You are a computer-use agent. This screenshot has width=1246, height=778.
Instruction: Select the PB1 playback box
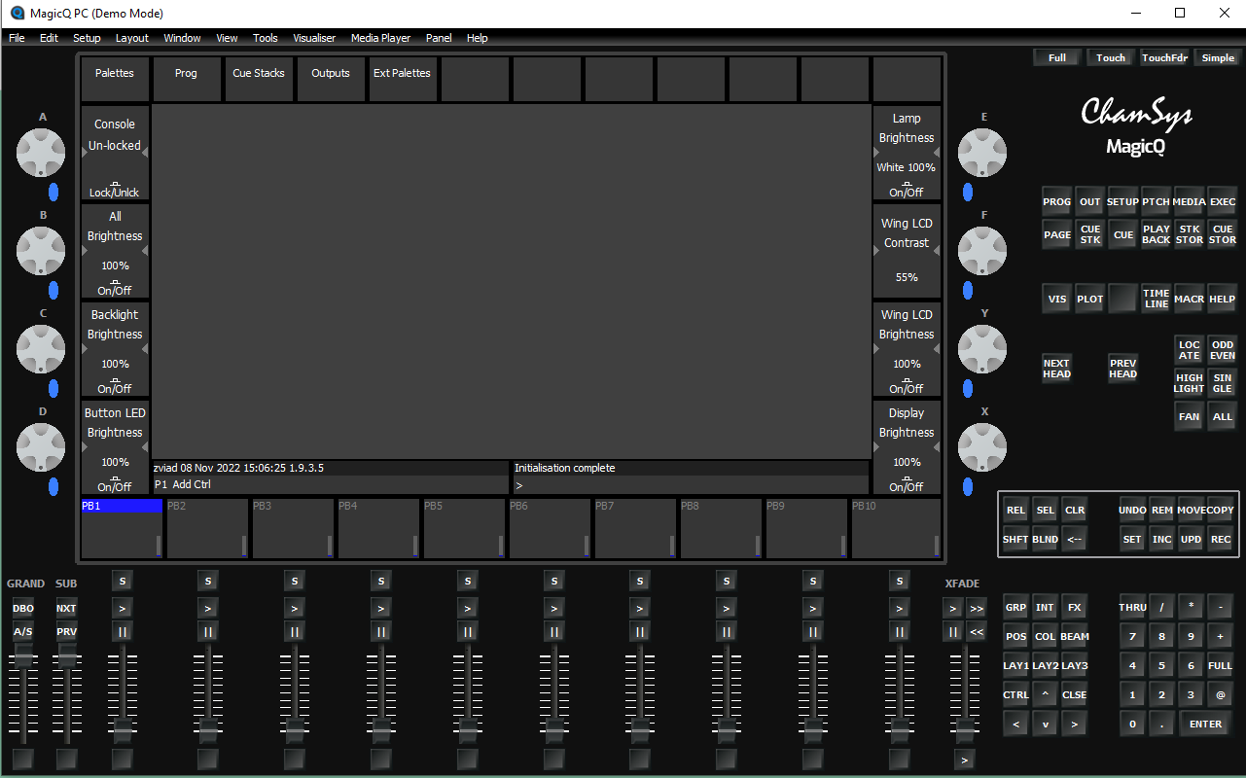pos(122,528)
